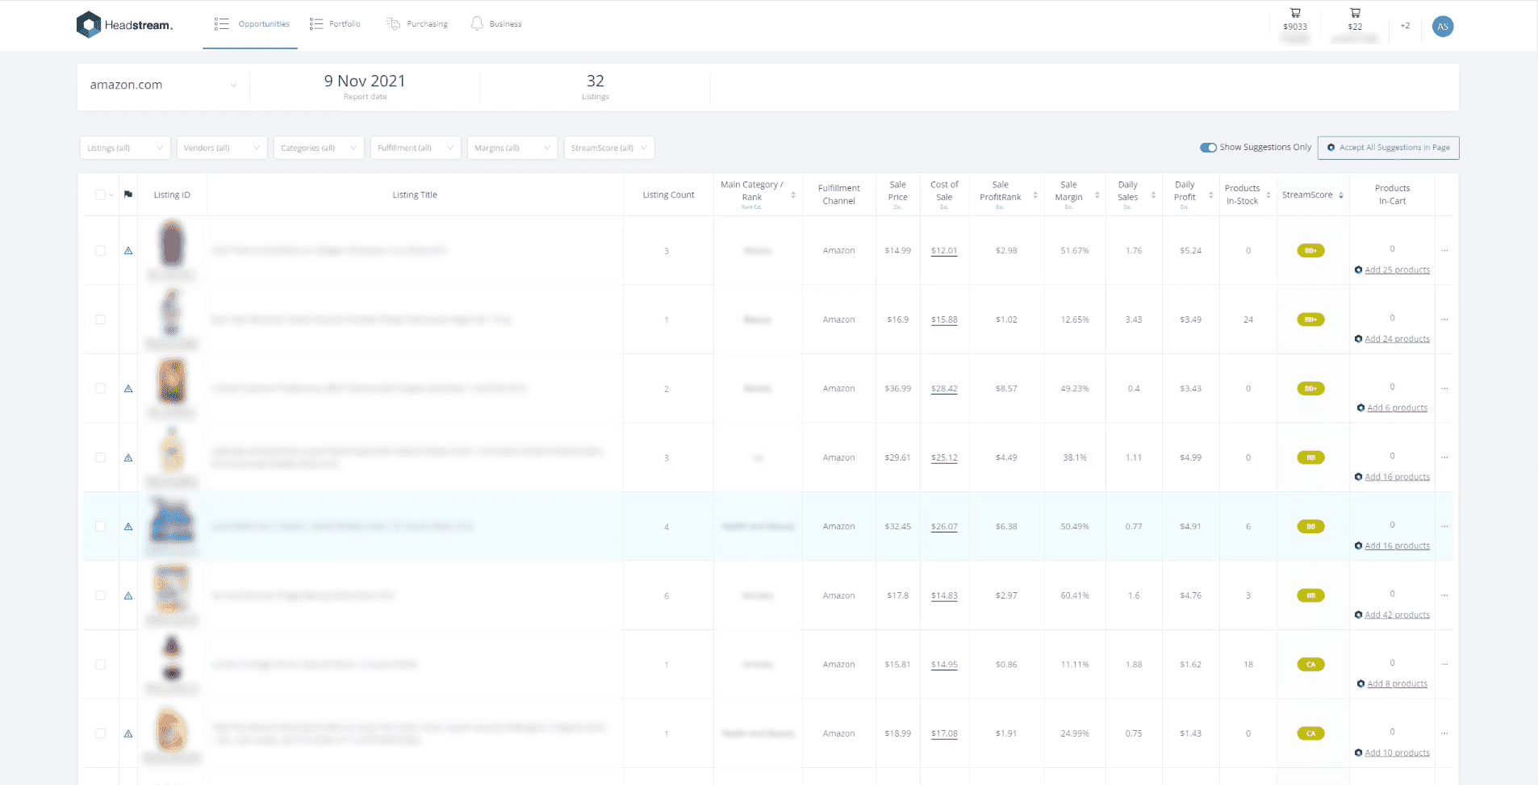Sort by the StreamScore column arrows
This screenshot has width=1538, height=785.
coord(1341,195)
